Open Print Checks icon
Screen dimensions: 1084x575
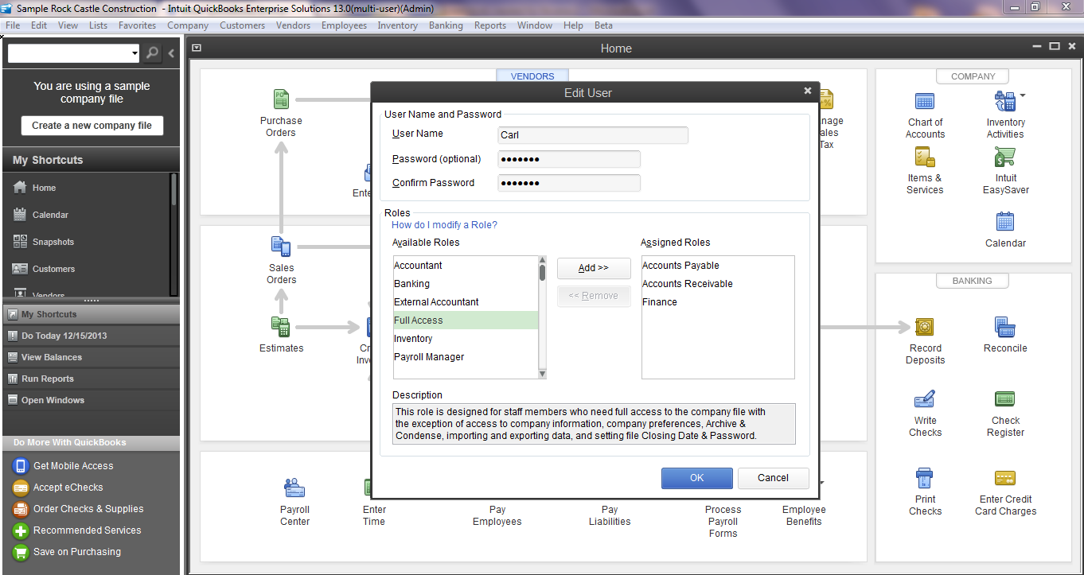(925, 478)
